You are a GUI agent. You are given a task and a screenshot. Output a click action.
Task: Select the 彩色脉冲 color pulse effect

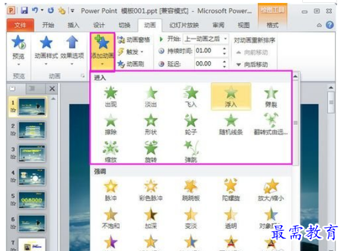pos(151,190)
